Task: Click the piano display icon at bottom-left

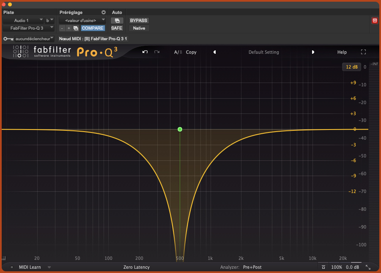Action: (4, 258)
